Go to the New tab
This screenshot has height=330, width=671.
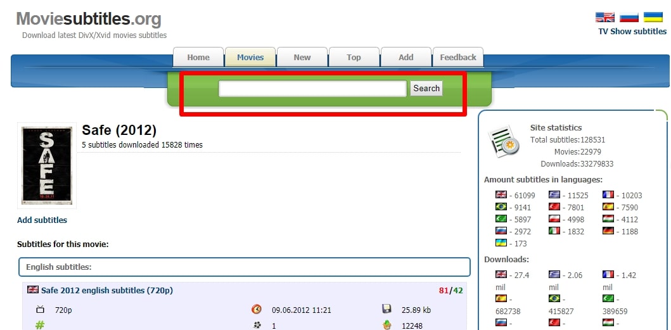(x=302, y=58)
